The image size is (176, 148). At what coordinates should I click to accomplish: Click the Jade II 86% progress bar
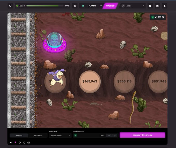pyautogui.click(x=45, y=6)
